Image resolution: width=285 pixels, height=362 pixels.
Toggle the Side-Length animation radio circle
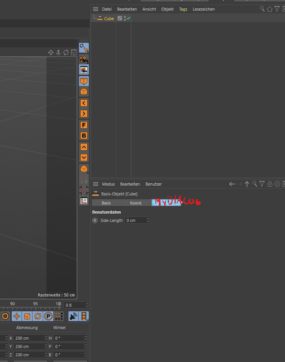pos(95,220)
